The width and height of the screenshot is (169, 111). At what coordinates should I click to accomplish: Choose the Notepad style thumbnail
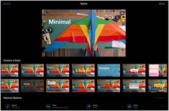pyautogui.click(x=157, y=70)
